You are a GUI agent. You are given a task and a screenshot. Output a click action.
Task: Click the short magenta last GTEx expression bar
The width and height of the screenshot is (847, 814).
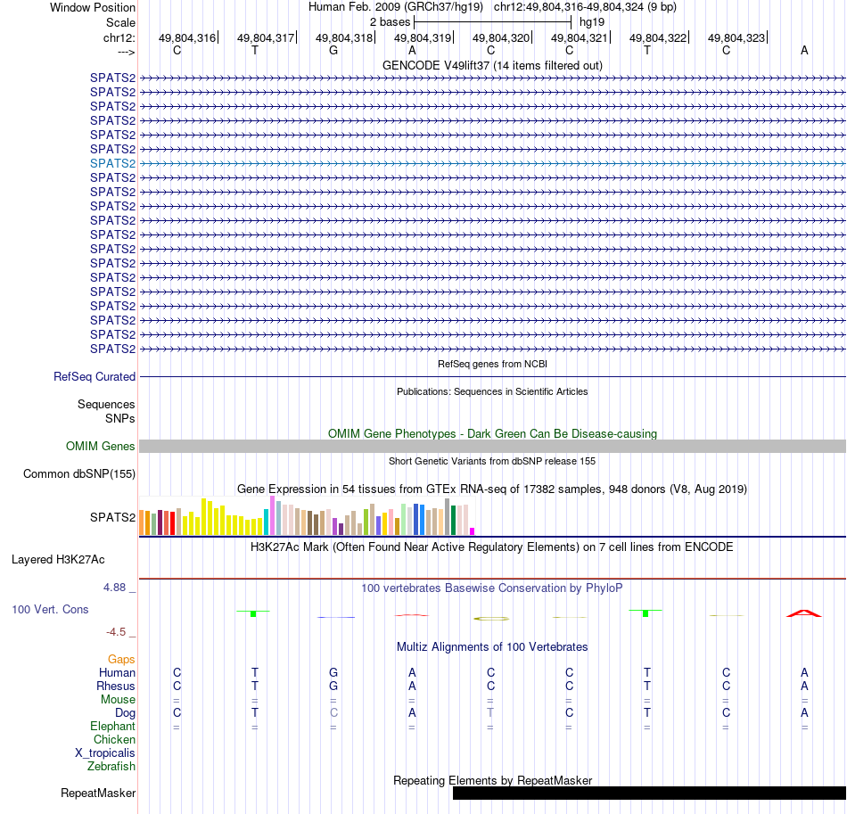(x=473, y=531)
